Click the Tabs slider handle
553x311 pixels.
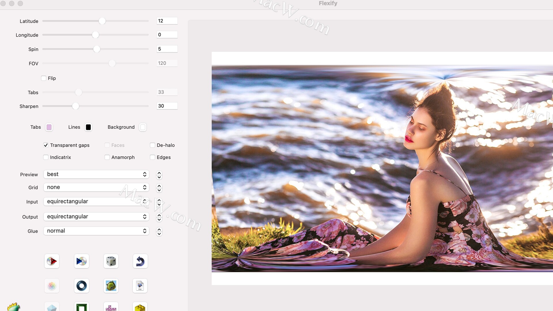click(x=79, y=92)
